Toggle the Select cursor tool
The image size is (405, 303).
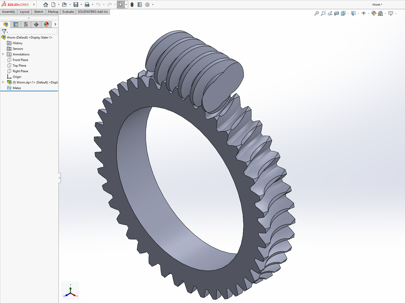tap(121, 5)
